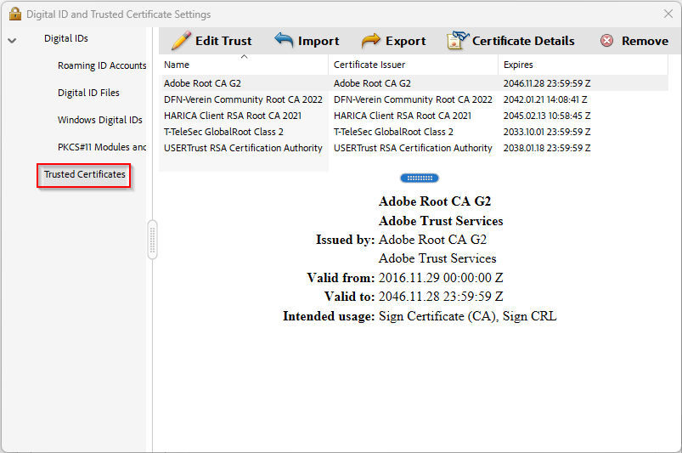Select Trusted Certificates in sidebar

pyautogui.click(x=84, y=174)
